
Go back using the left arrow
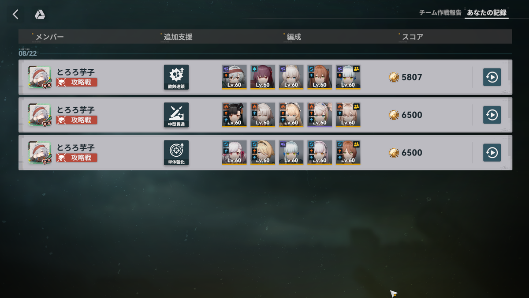[x=15, y=15]
